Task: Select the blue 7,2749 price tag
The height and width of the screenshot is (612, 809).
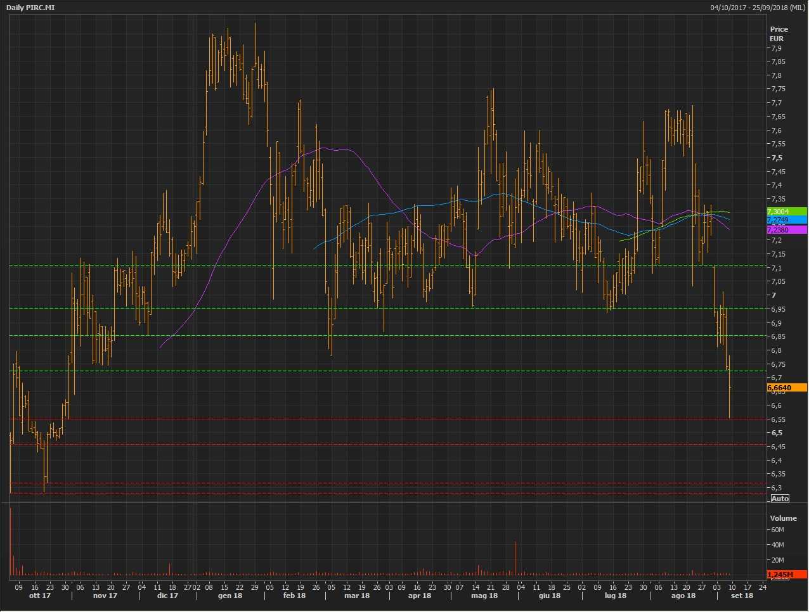Action: [786, 220]
